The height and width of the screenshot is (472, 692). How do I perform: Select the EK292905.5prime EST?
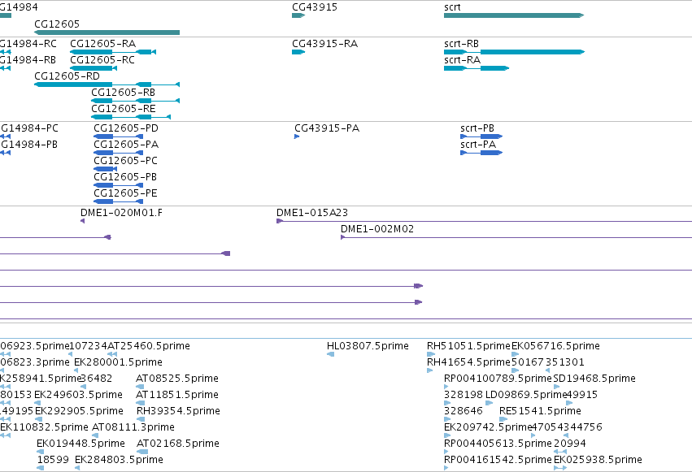click(38, 419)
